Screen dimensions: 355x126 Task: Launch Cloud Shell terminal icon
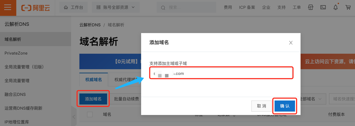[x=323, y=7]
